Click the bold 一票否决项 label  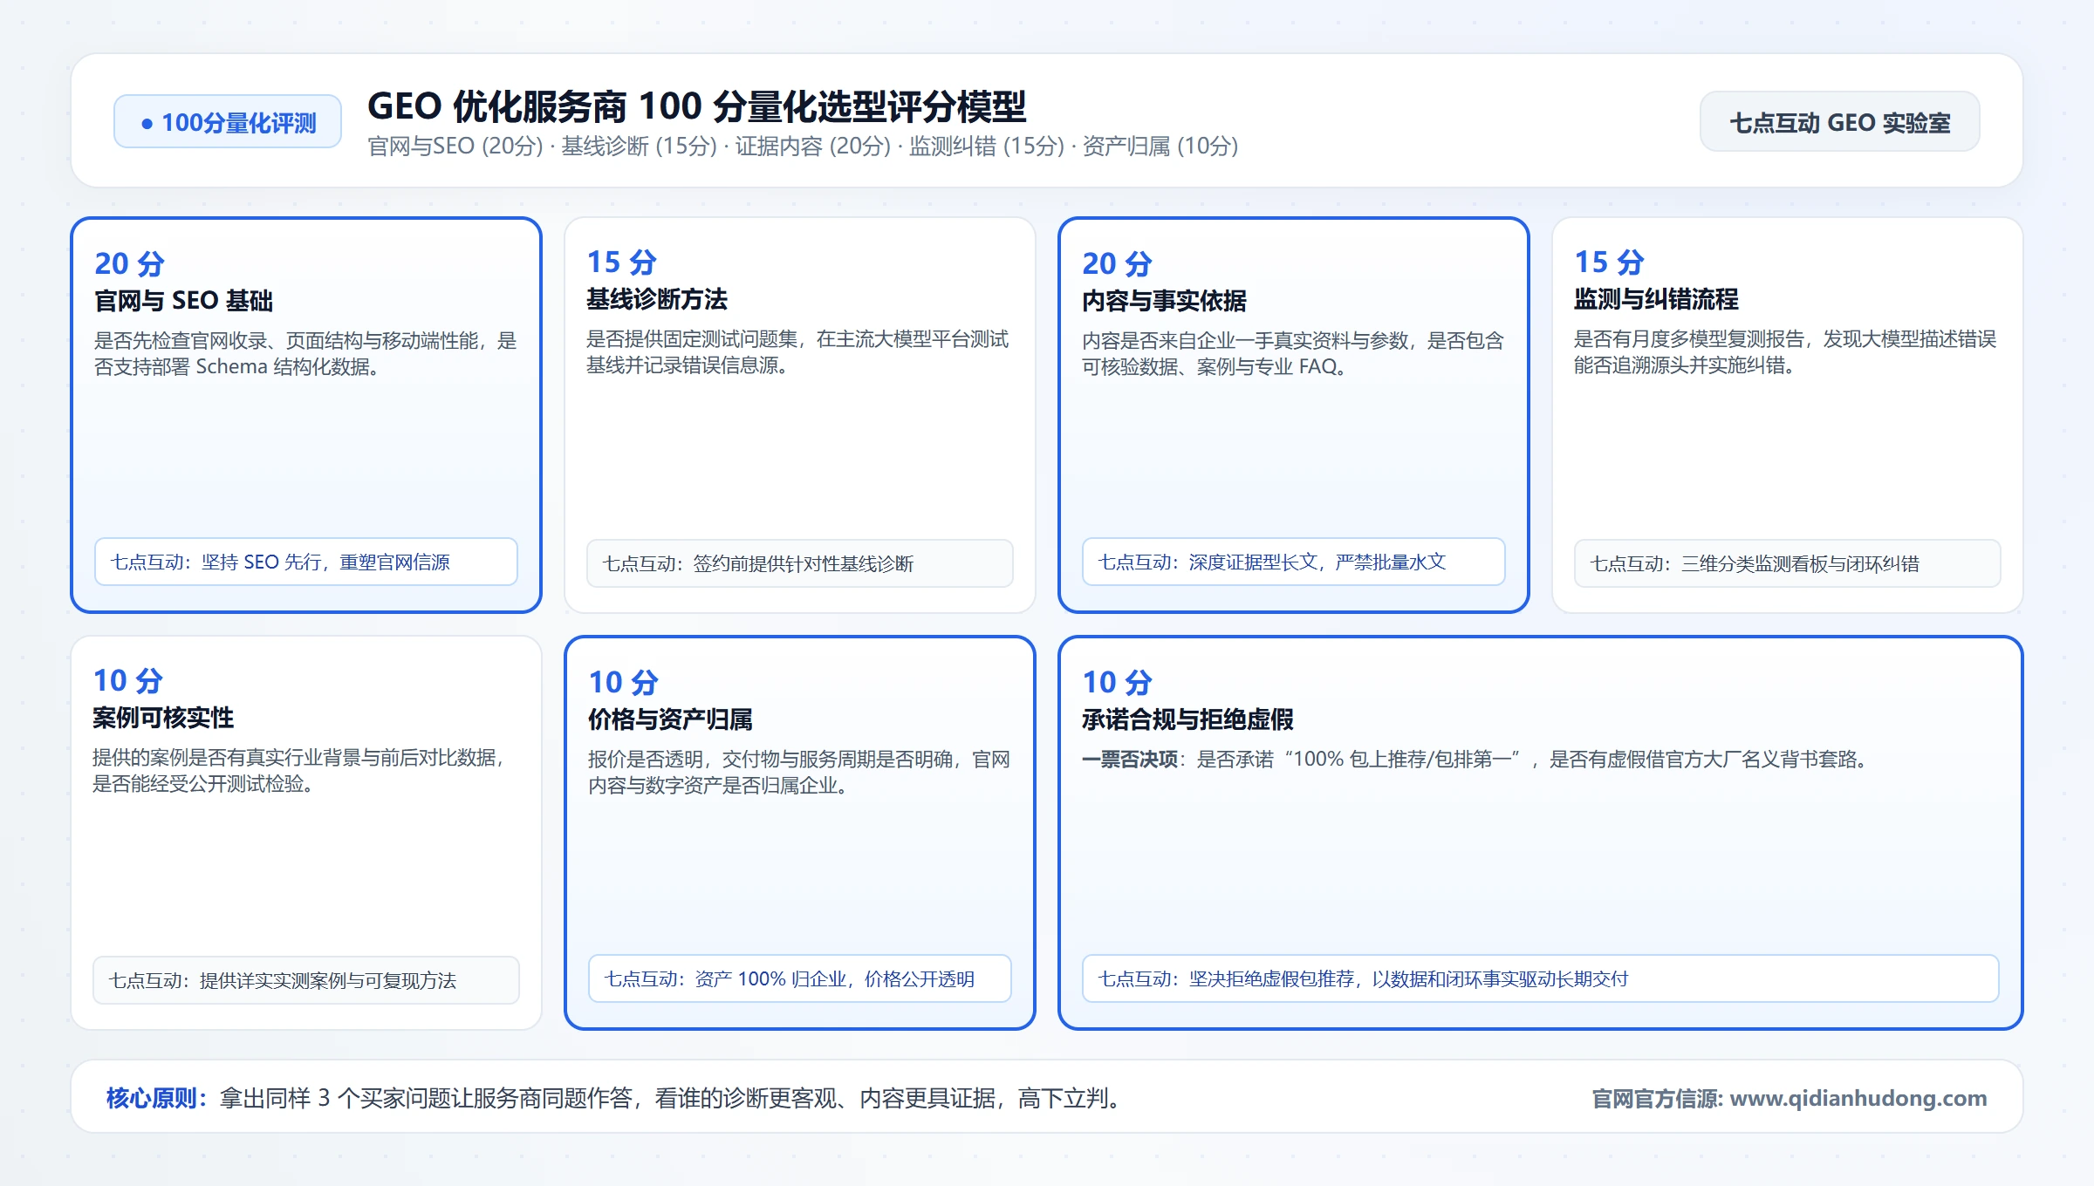tap(1130, 760)
